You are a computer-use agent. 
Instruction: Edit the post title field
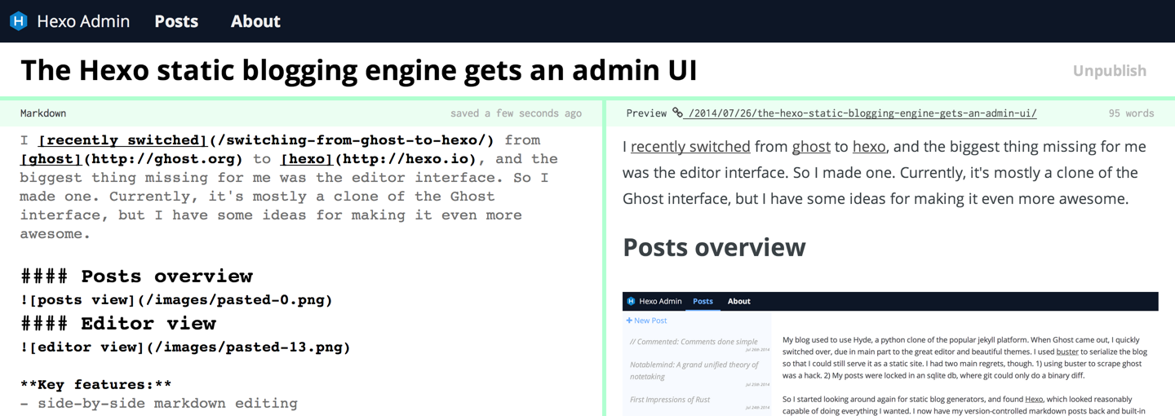click(x=359, y=70)
